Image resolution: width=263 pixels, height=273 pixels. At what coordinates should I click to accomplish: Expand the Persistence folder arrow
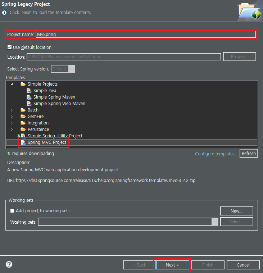(x=12, y=129)
